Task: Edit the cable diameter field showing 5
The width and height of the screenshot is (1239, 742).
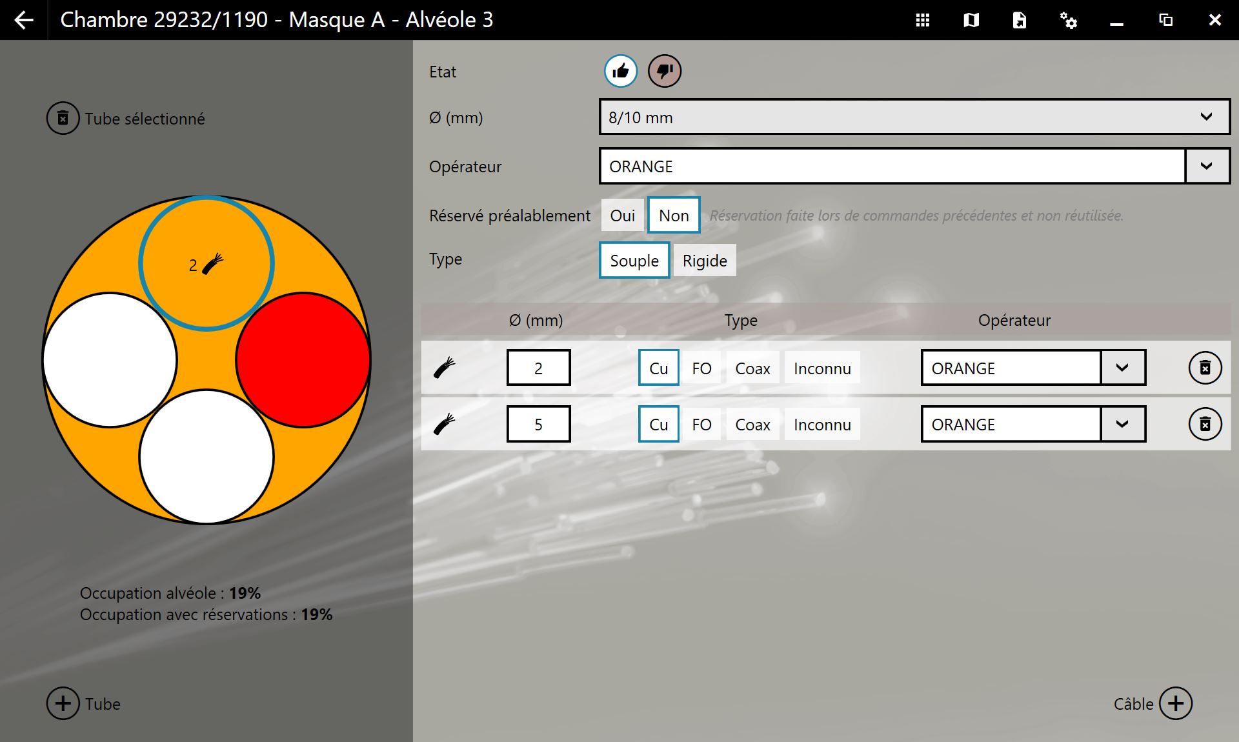Action: click(x=538, y=424)
